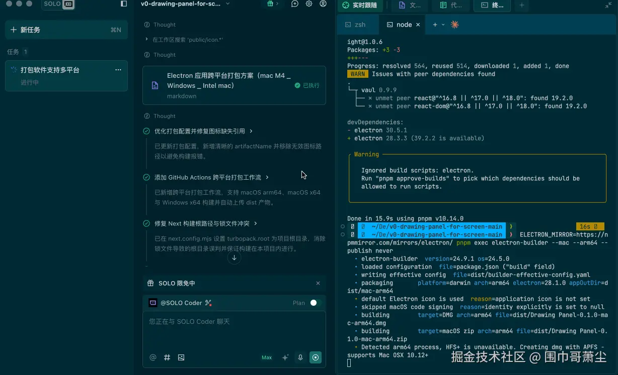Screen dimensions: 618x375
Task: Expand 优化打包配置并修复图标缺失引用 step
Action: 203,131
